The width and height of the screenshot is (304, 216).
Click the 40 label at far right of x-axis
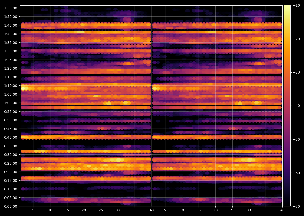[x=283, y=210]
